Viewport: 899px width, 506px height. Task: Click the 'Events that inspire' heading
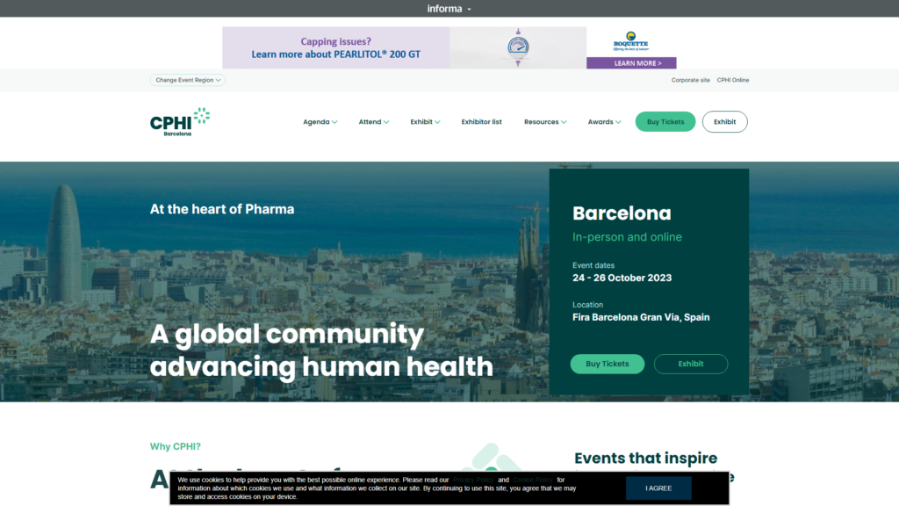(x=645, y=458)
